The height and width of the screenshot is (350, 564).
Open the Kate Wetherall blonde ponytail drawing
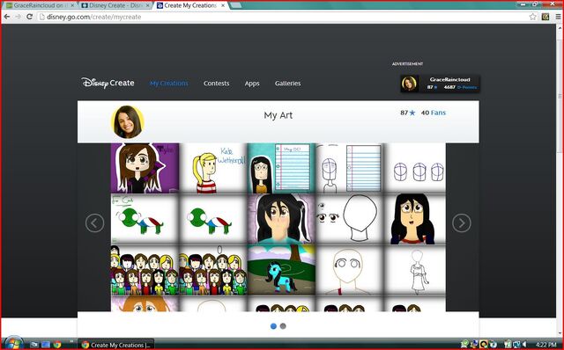coord(213,168)
